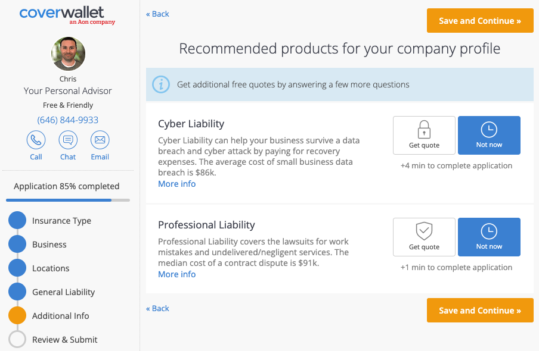Click the completed General Liability step circle
Screen dimensions: 539x351
pos(18,292)
